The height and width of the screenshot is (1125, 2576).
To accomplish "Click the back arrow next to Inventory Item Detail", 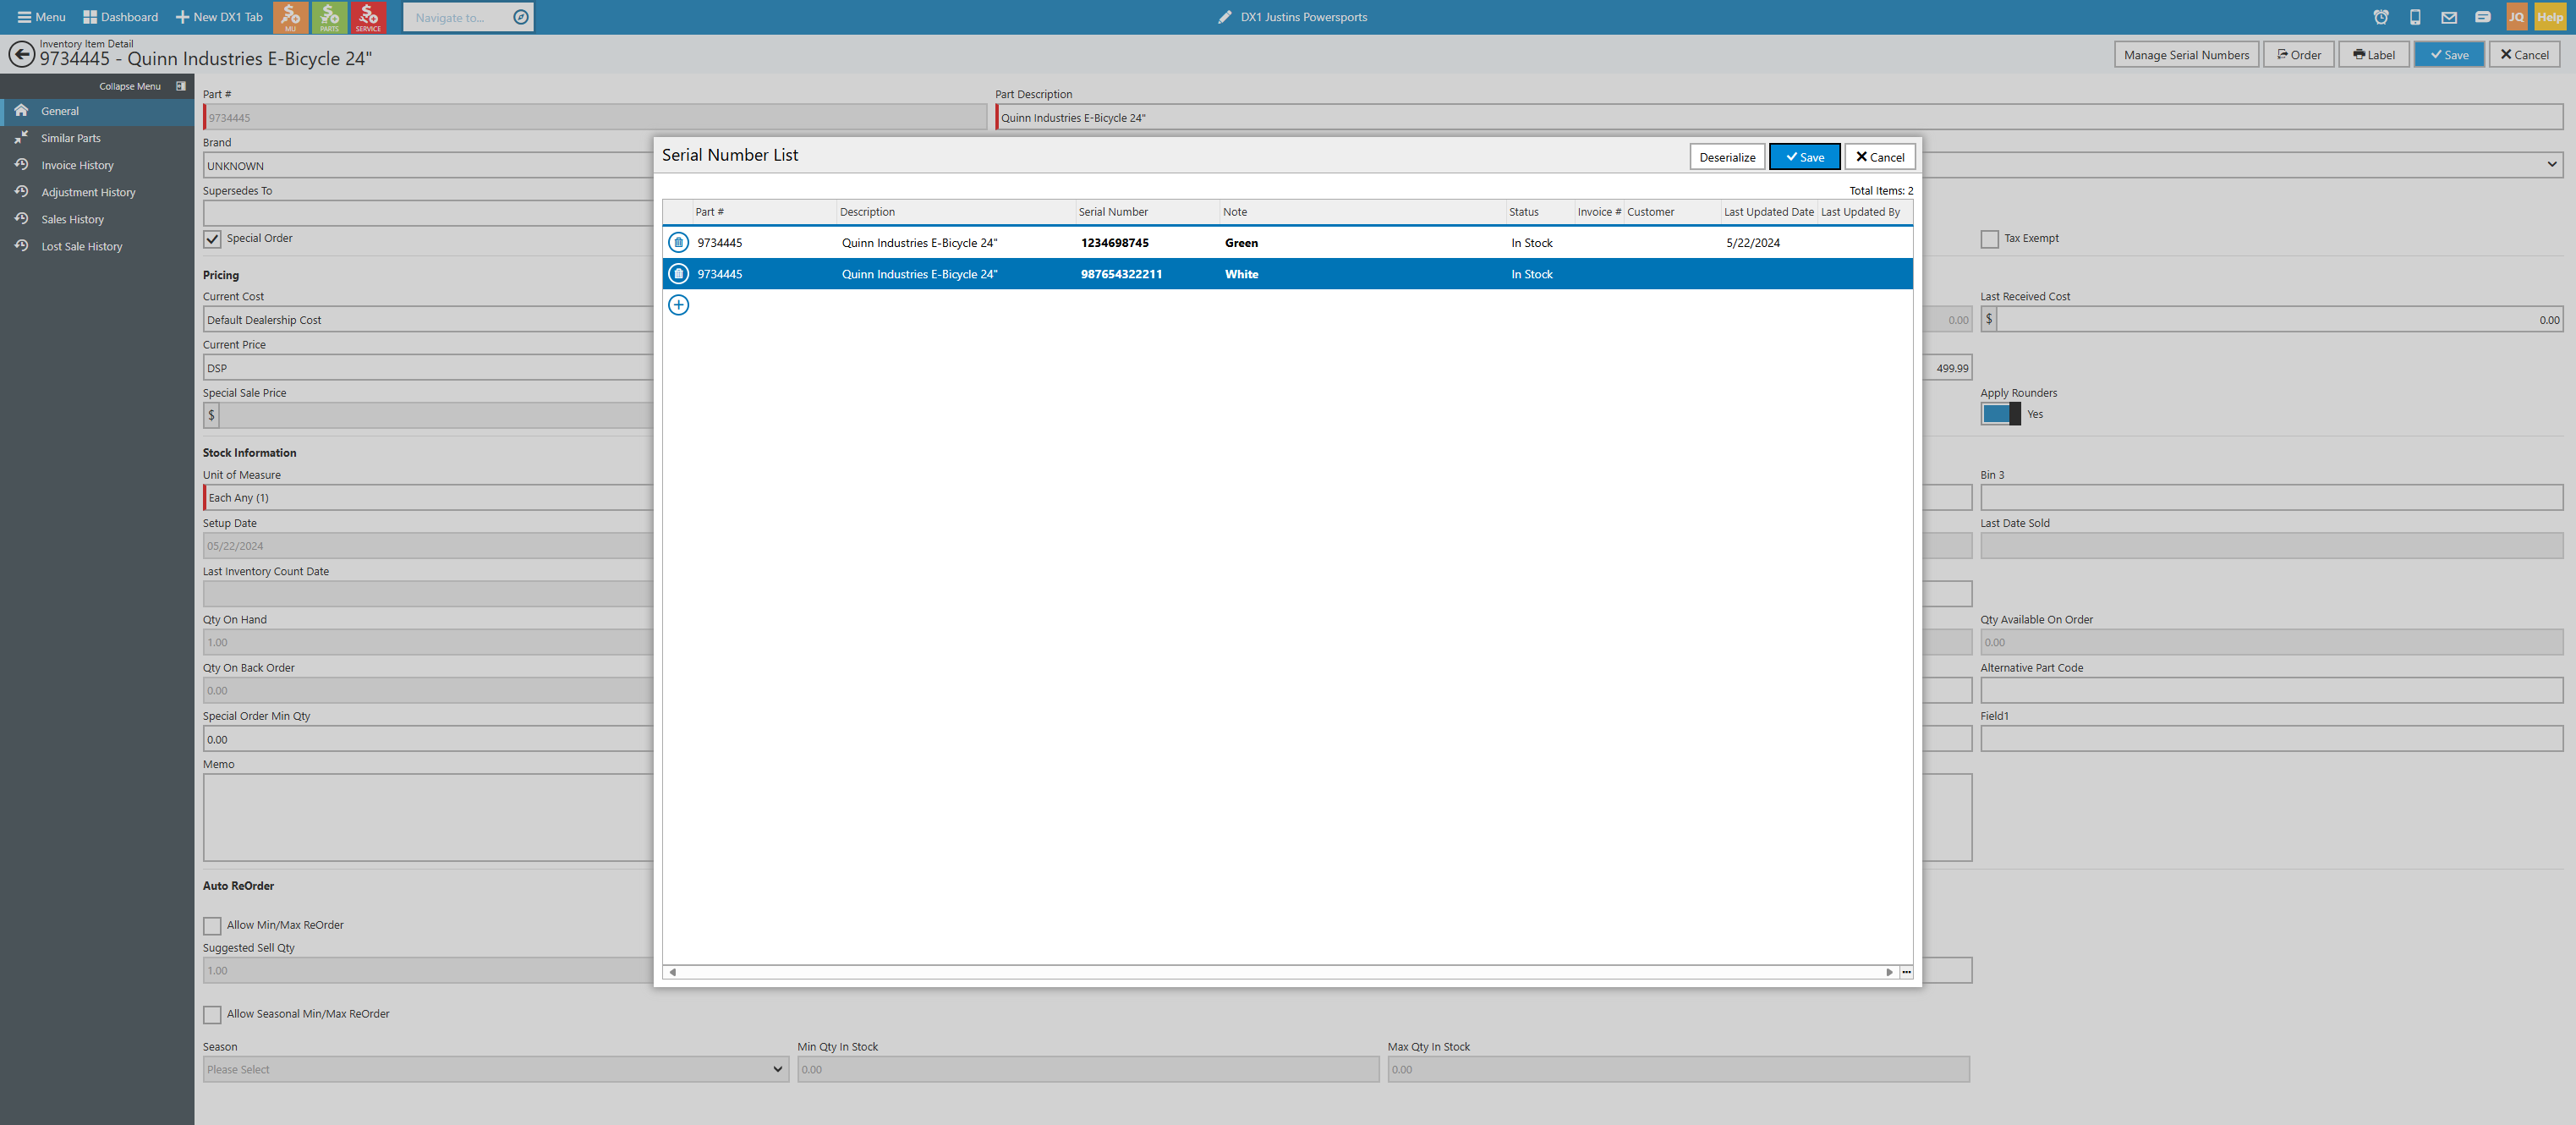I will [x=21, y=53].
